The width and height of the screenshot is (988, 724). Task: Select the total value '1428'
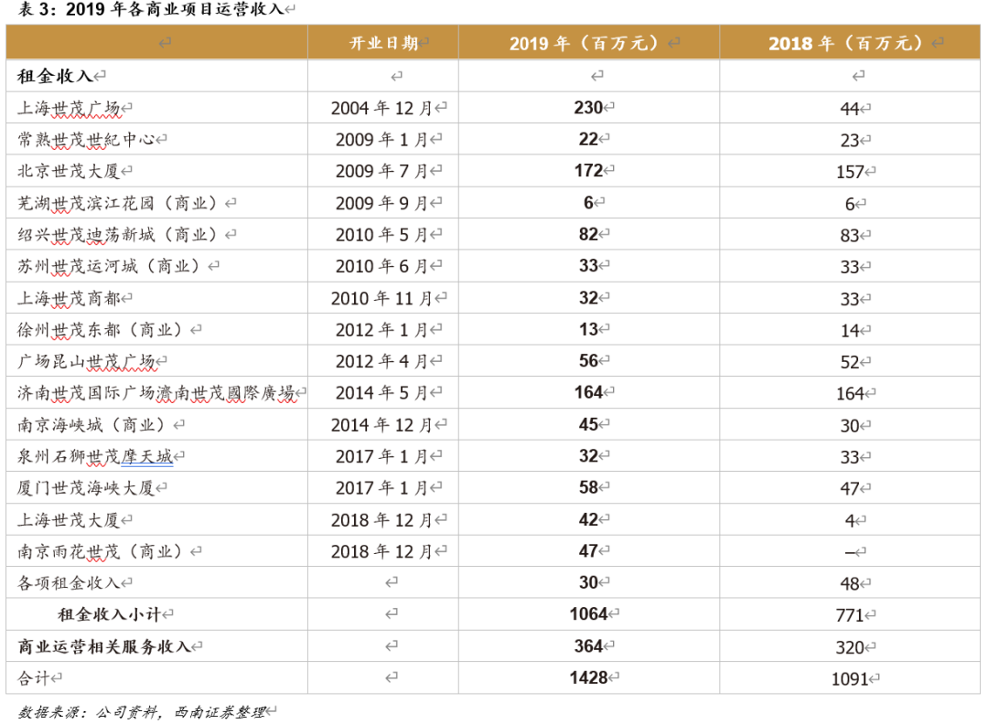pyautogui.click(x=588, y=677)
